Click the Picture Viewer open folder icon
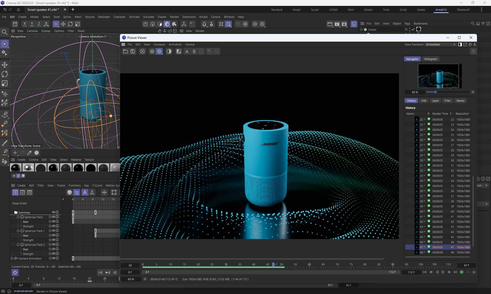 [x=125, y=51]
